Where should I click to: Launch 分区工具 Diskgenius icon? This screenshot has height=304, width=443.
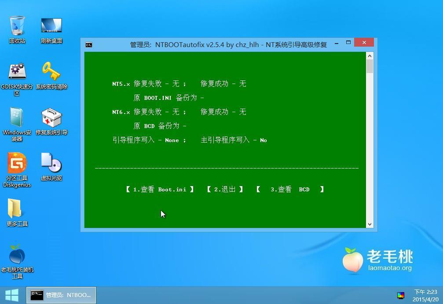[17, 170]
